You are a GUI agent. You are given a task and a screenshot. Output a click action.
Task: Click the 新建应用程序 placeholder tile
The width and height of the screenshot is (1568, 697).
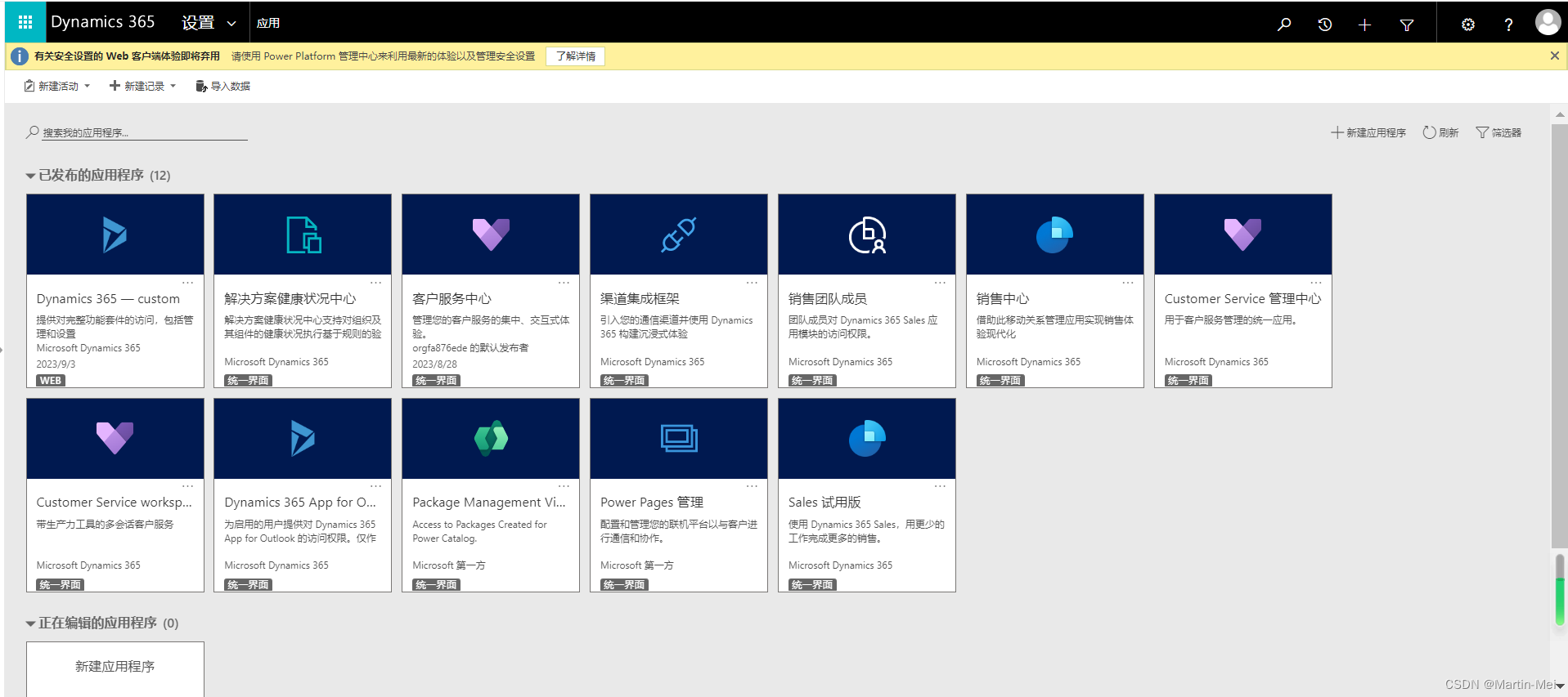click(x=115, y=669)
